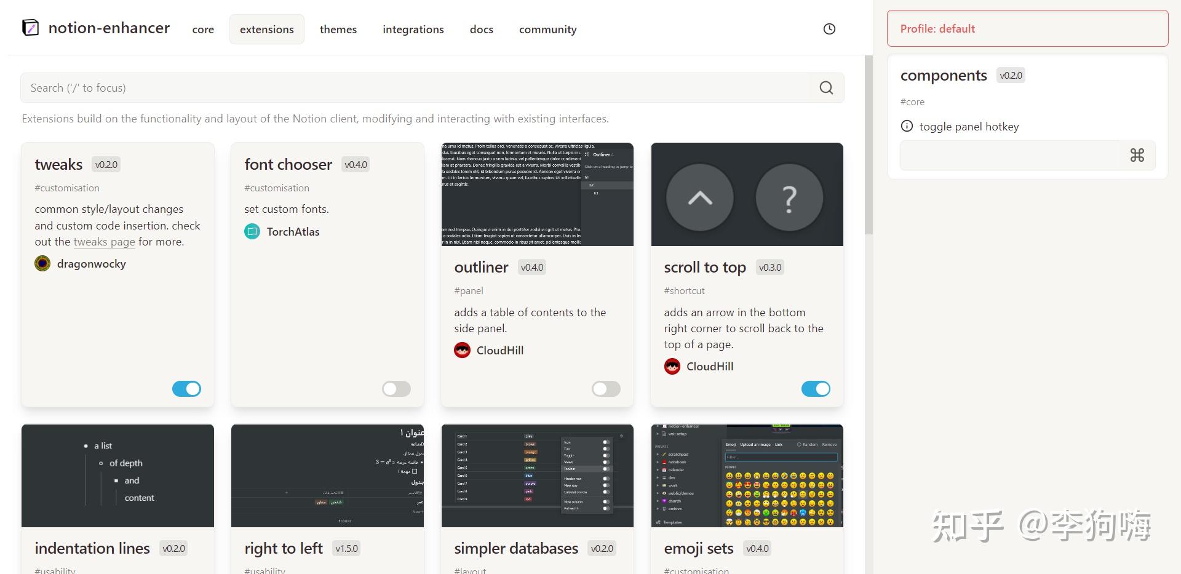Viewport: 1181px width, 574px height.
Task: Click the components heading in side panel
Action: coord(944,75)
